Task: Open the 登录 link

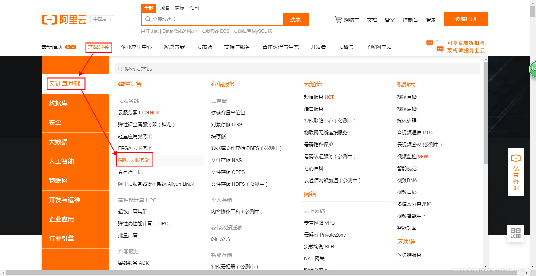Action: 431,20
